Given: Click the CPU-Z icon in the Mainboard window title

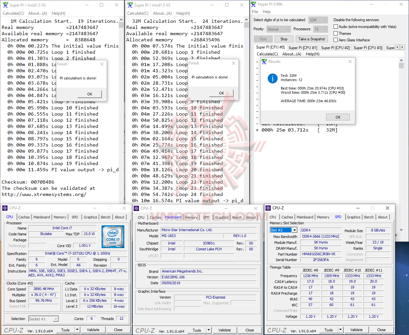Looking at the screenshot, I should pos(136,208).
